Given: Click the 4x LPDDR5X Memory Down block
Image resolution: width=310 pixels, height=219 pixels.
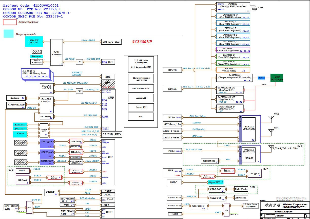Looking at the screenshot, I should 35,73.
